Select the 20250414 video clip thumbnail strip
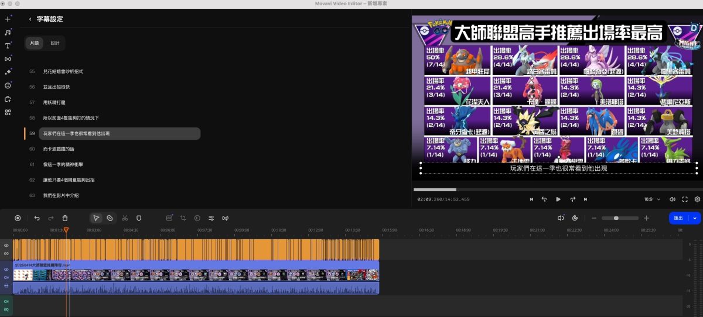Viewport: 703px width, 317px height. pyautogui.click(x=196, y=274)
